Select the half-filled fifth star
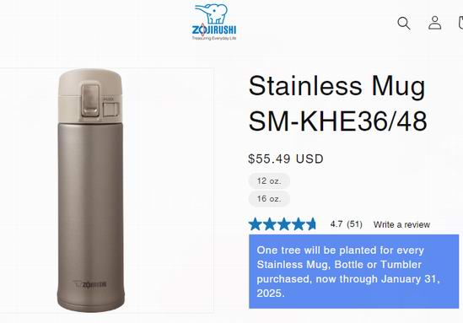The width and height of the screenshot is (463, 323). pyautogui.click(x=311, y=224)
